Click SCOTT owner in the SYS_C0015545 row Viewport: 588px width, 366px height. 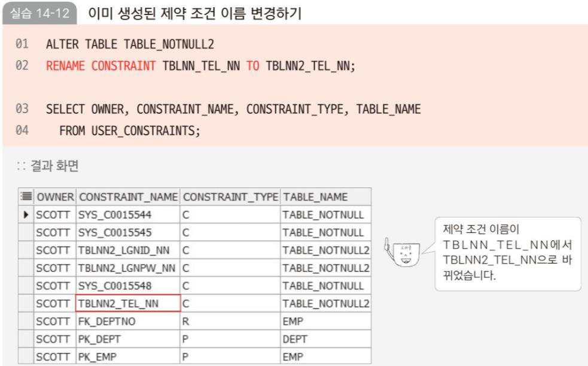pyautogui.click(x=55, y=232)
